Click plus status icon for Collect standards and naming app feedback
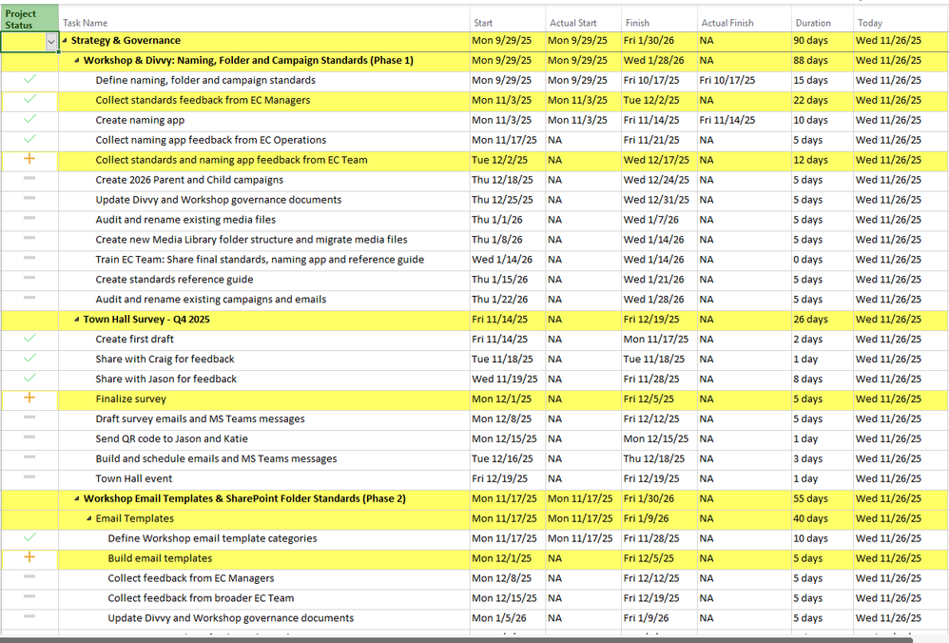This screenshot has width=949, height=643. point(29,159)
